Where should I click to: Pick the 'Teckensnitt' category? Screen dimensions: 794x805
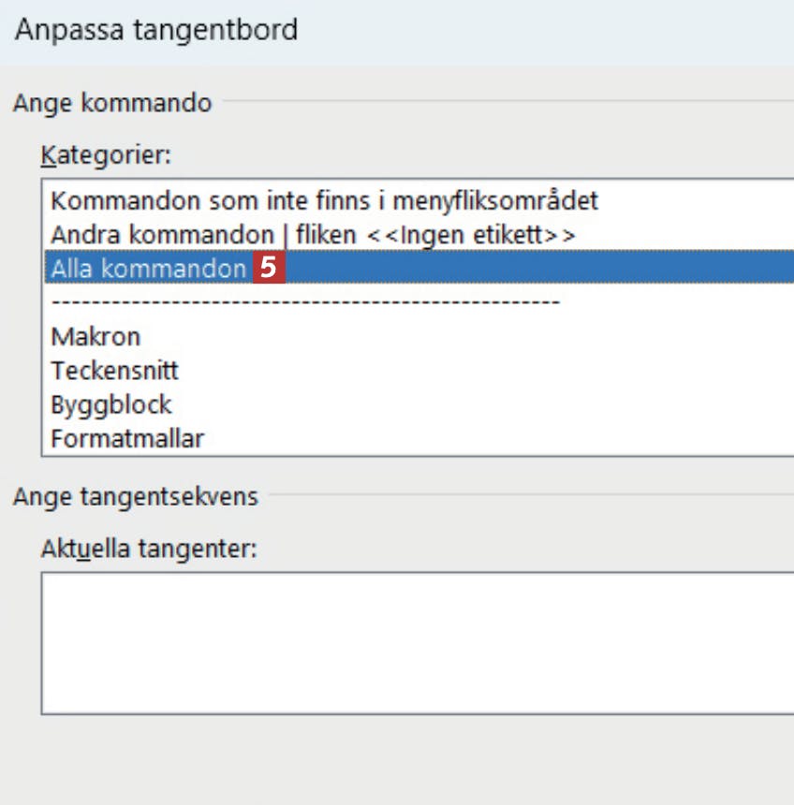pyautogui.click(x=114, y=371)
